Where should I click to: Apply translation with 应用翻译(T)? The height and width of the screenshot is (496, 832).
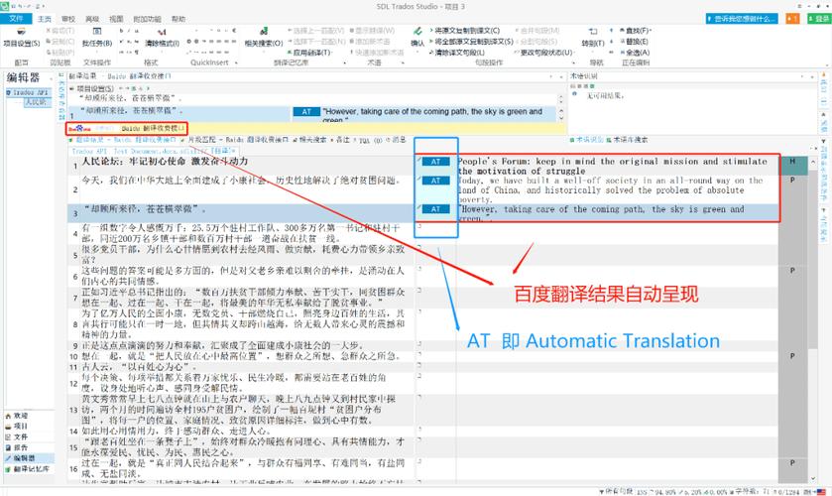coord(309,53)
